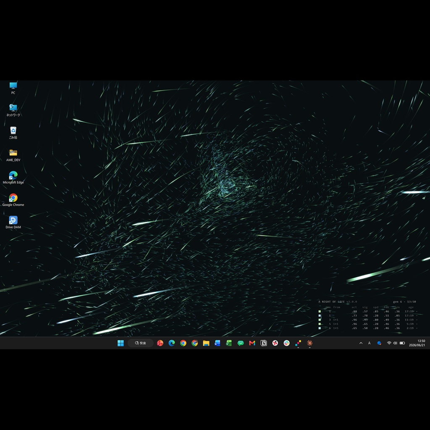Open the Windows Start menu
Viewport: 430px width, 430px height.
click(121, 343)
